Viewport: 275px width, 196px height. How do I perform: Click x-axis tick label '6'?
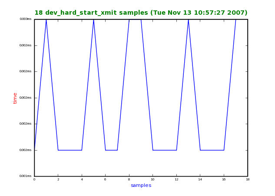[105, 180]
